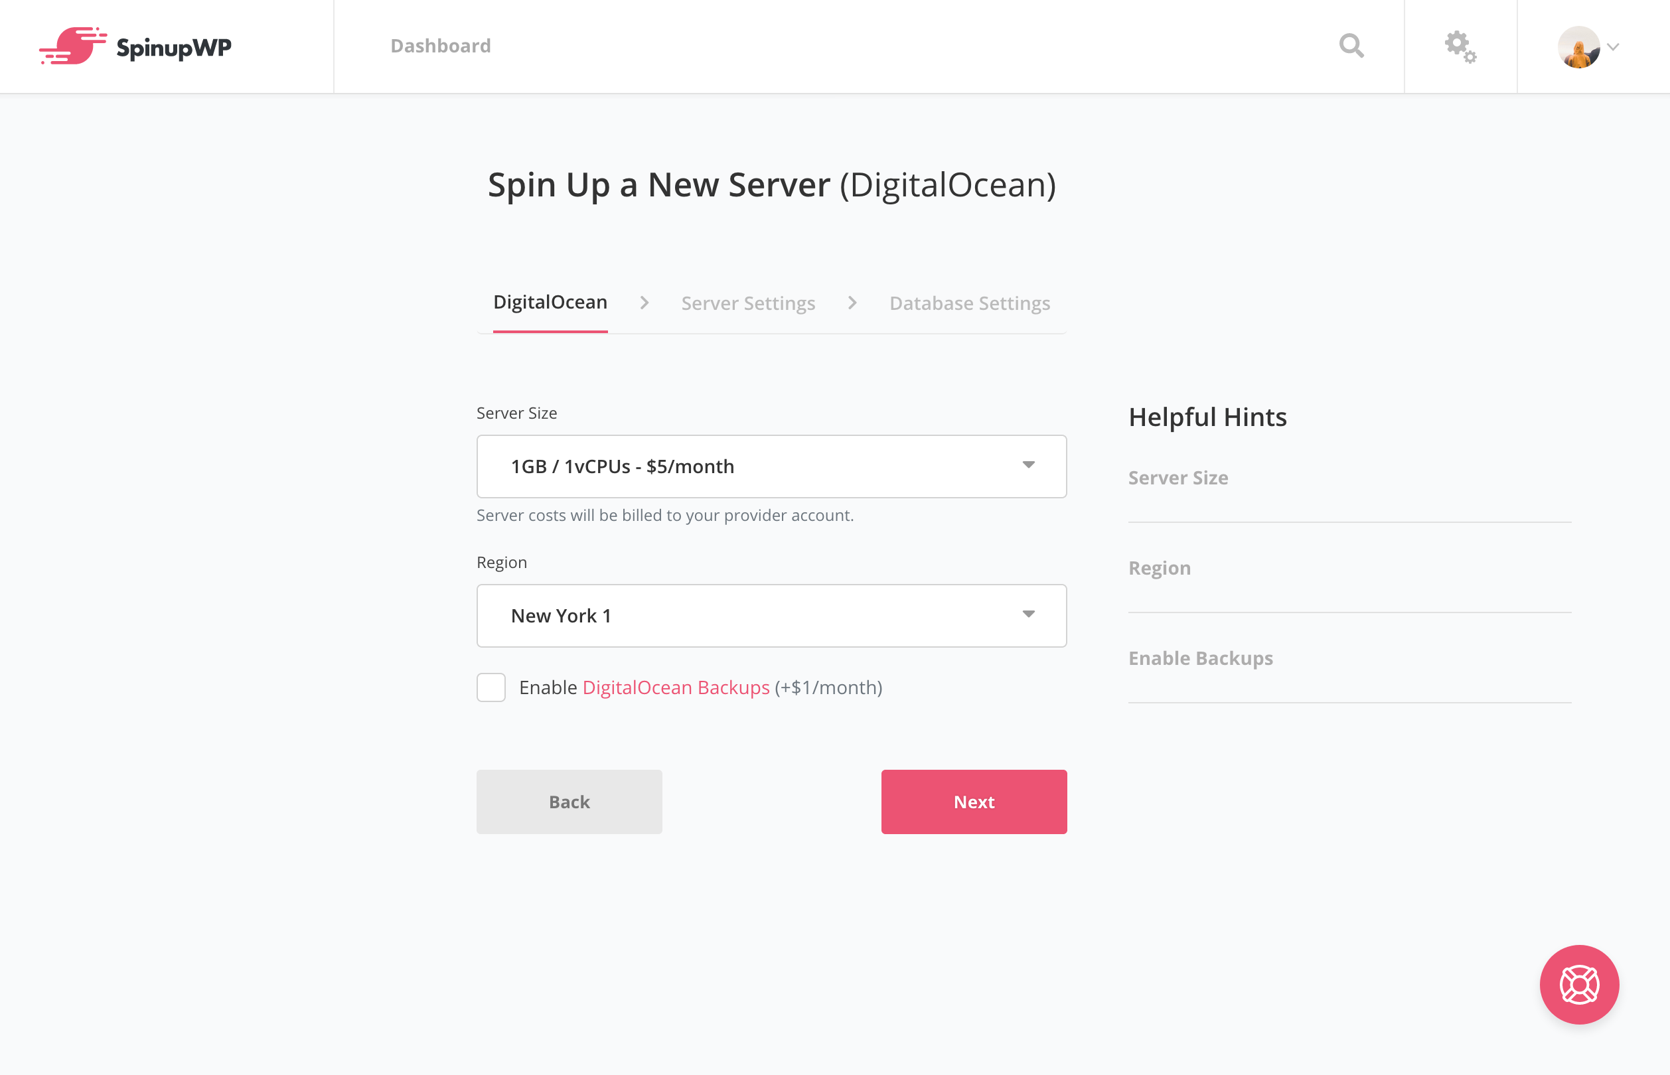Click the DigitalOcean tab step indicator
This screenshot has height=1075, width=1670.
[549, 303]
